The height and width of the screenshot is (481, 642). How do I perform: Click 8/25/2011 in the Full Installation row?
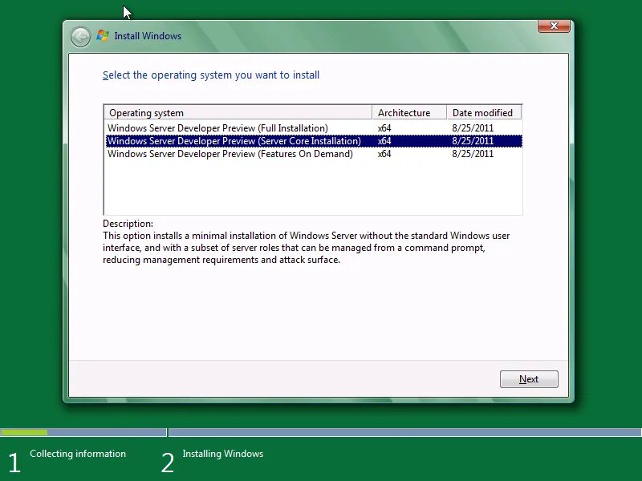point(473,128)
